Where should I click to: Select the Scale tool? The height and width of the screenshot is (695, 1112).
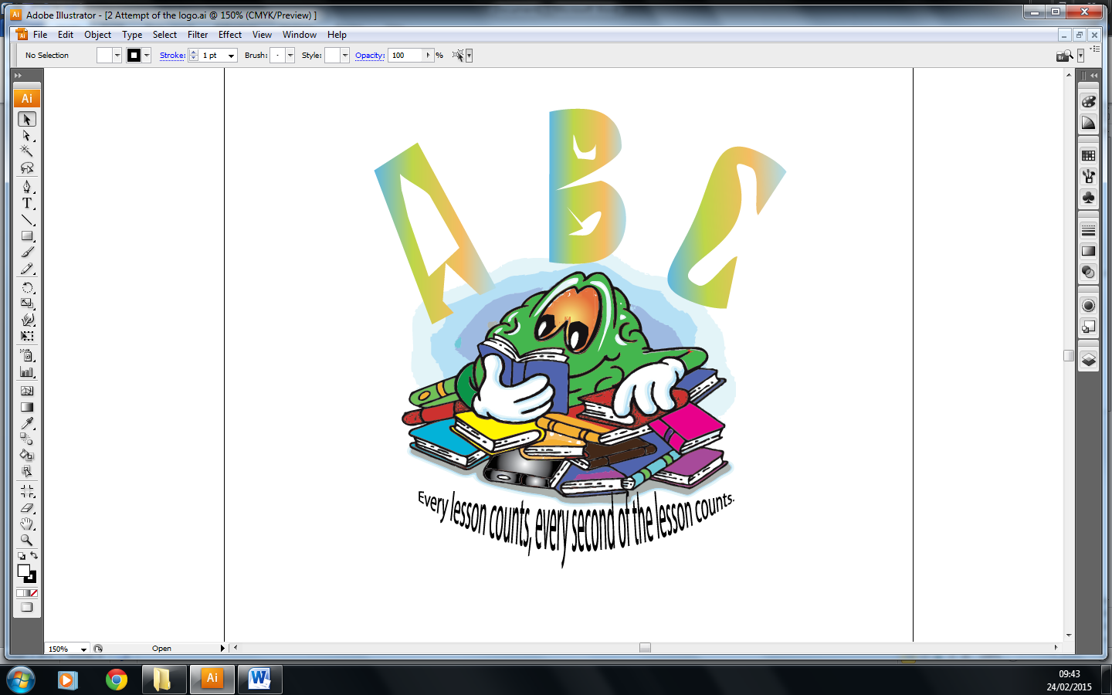(x=27, y=303)
